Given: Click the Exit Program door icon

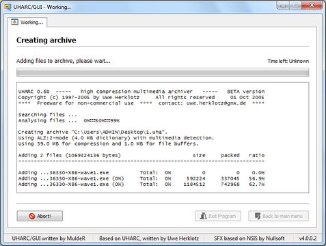Looking at the screenshot, I should tap(203, 216).
